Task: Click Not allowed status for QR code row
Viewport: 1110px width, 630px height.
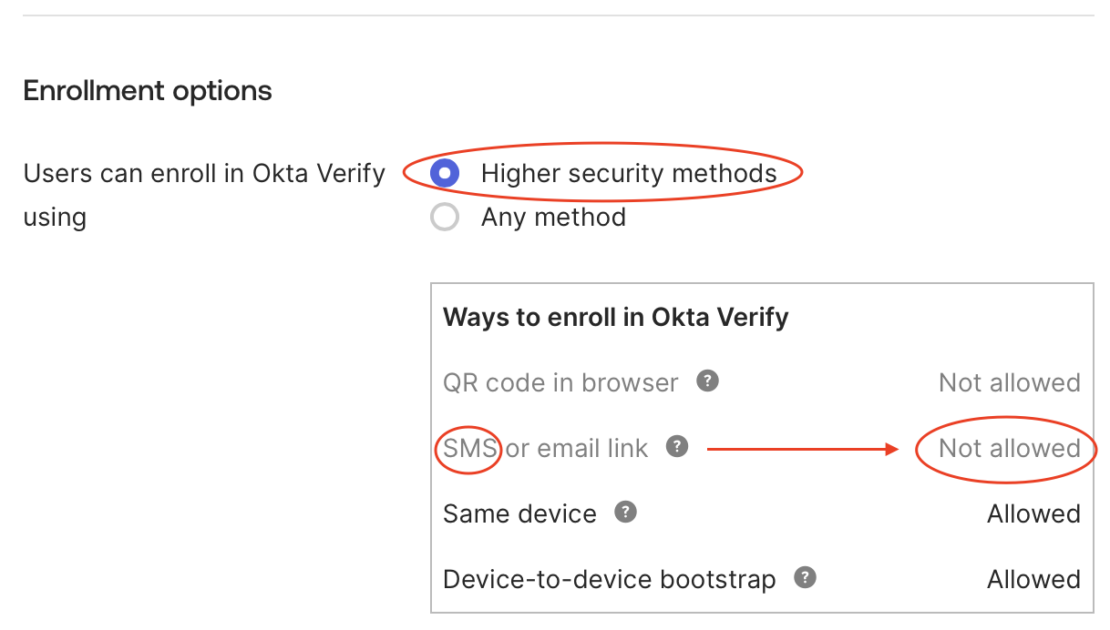Action: [x=1009, y=383]
